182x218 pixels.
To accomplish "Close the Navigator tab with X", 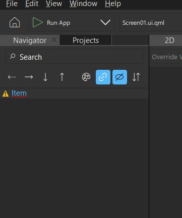I will [x=54, y=40].
